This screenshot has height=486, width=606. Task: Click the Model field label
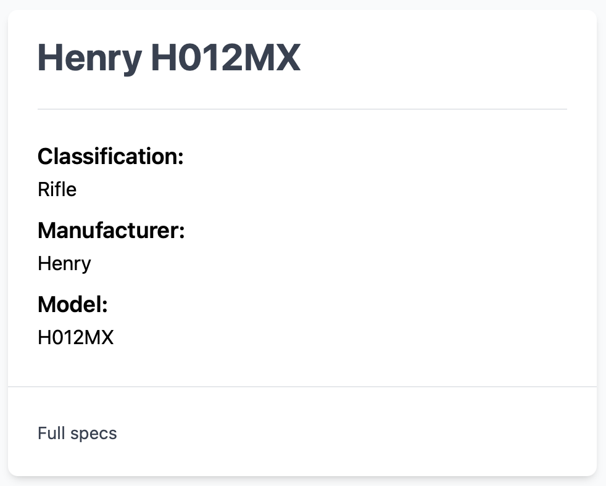click(73, 305)
